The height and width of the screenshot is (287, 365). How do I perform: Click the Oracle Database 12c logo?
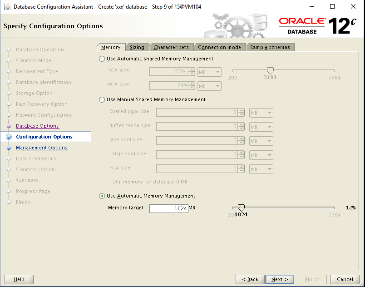(x=317, y=25)
